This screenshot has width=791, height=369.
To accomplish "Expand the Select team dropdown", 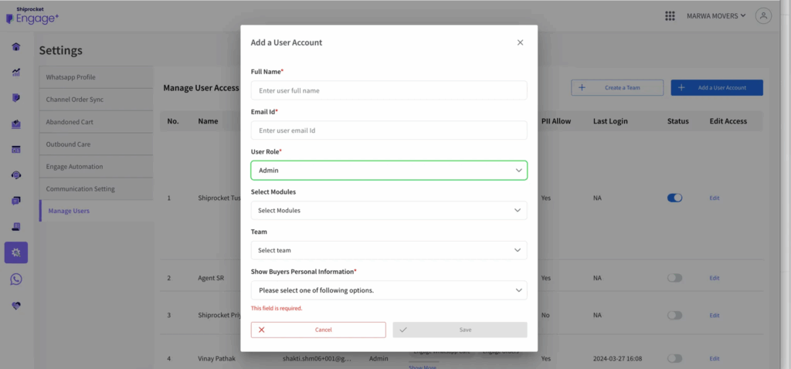I will (x=389, y=250).
